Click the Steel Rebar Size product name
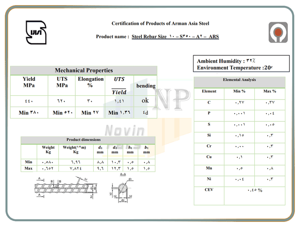The height and width of the screenshot is (227, 300). click(x=175, y=37)
